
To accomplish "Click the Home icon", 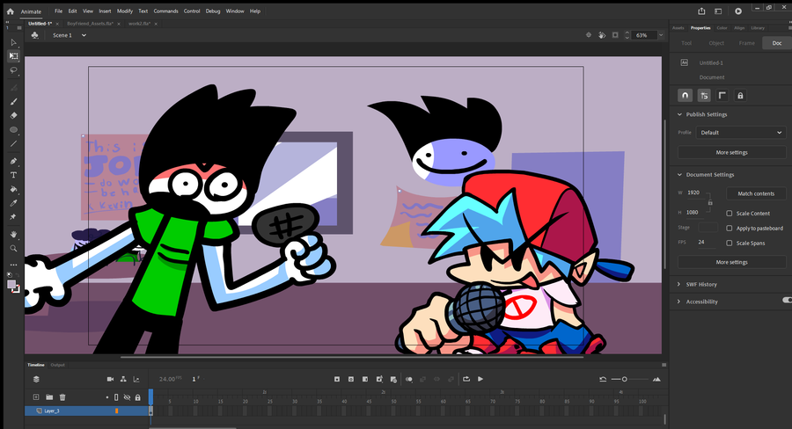I will pyautogui.click(x=10, y=11).
